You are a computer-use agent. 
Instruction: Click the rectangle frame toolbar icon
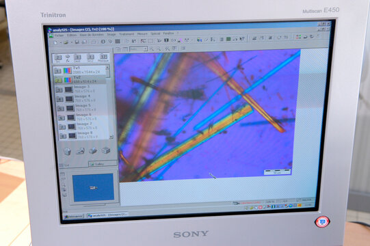click(150, 41)
